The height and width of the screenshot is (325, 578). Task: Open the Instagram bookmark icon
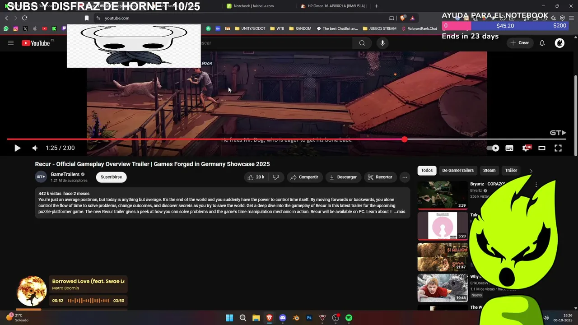coord(15,28)
